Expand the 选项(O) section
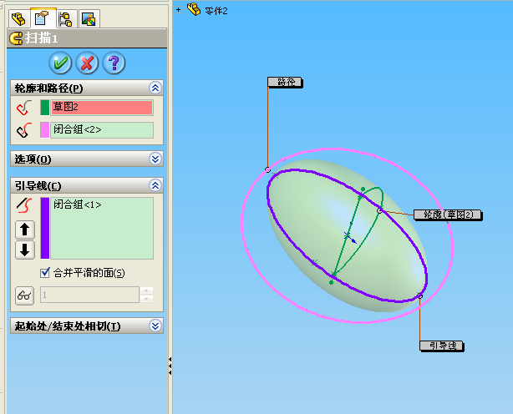 155,159
